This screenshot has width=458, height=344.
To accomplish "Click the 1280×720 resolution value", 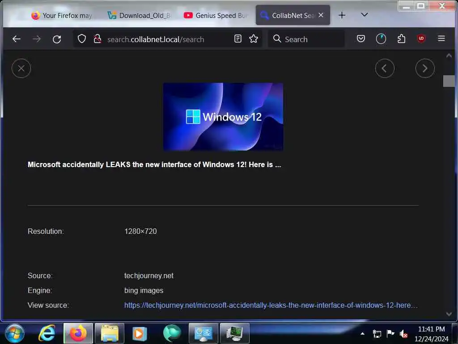I will click(x=140, y=232).
